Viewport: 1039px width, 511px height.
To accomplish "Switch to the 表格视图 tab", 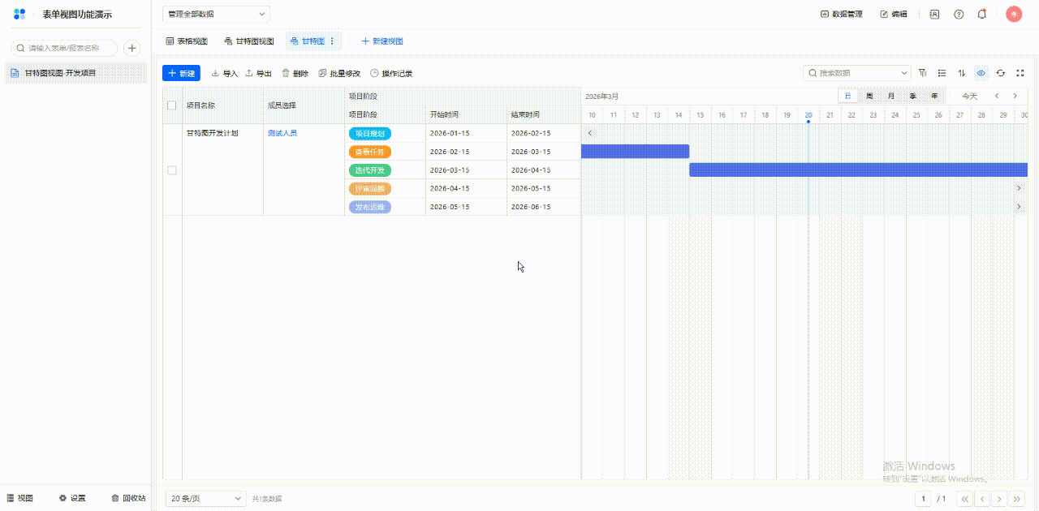I will [x=187, y=41].
